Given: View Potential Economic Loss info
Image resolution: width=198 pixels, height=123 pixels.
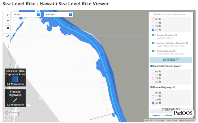Looking at the screenshot, I should tap(180, 66).
